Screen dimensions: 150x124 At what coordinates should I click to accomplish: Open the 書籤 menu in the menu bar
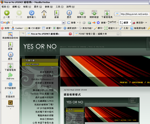click(x=49, y=7)
